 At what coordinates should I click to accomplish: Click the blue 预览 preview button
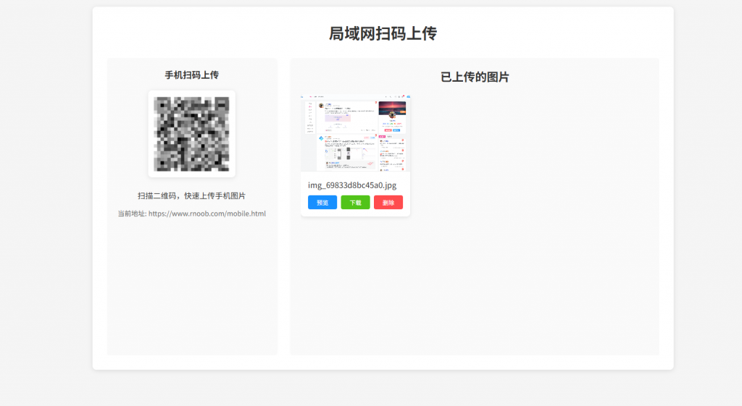(322, 203)
